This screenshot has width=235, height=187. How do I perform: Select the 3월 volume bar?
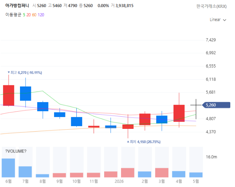coord(162,173)
